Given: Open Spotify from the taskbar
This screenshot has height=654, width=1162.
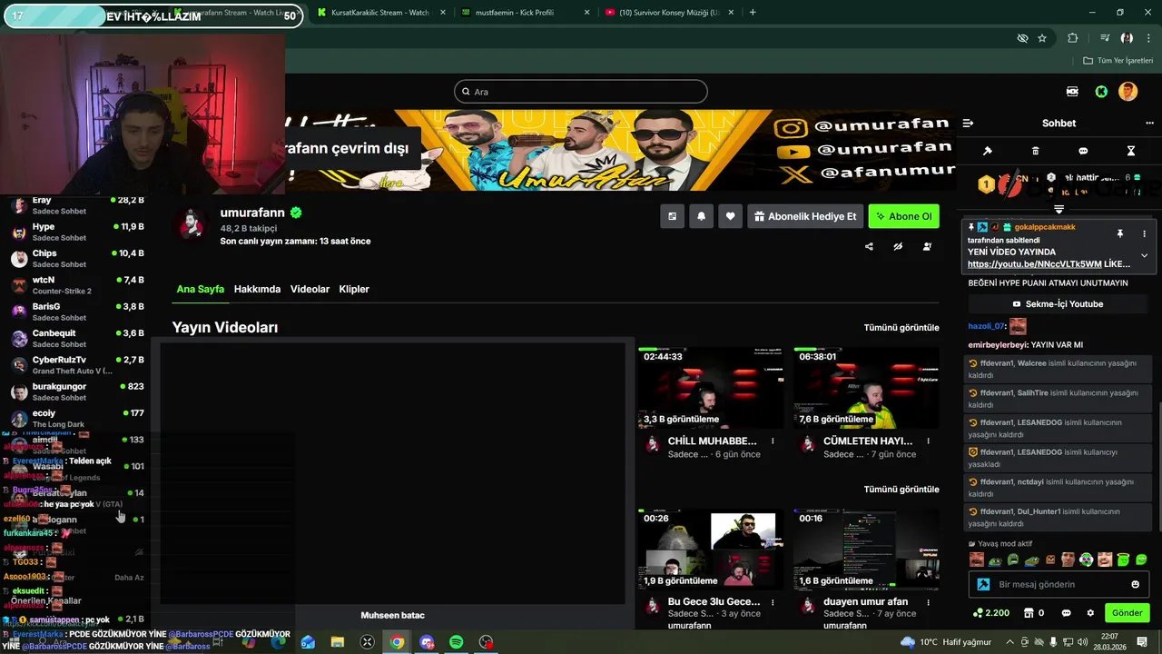Looking at the screenshot, I should (457, 642).
